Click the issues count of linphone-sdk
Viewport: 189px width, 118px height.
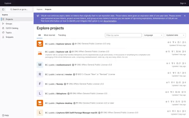pyautogui.click(x=184, y=52)
